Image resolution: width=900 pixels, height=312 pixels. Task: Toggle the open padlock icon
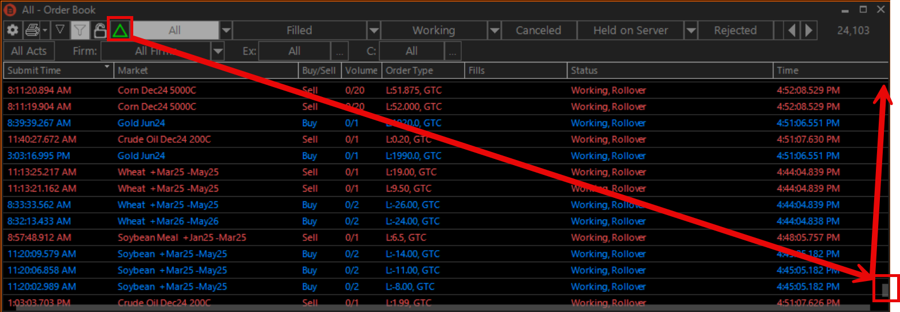click(x=99, y=30)
